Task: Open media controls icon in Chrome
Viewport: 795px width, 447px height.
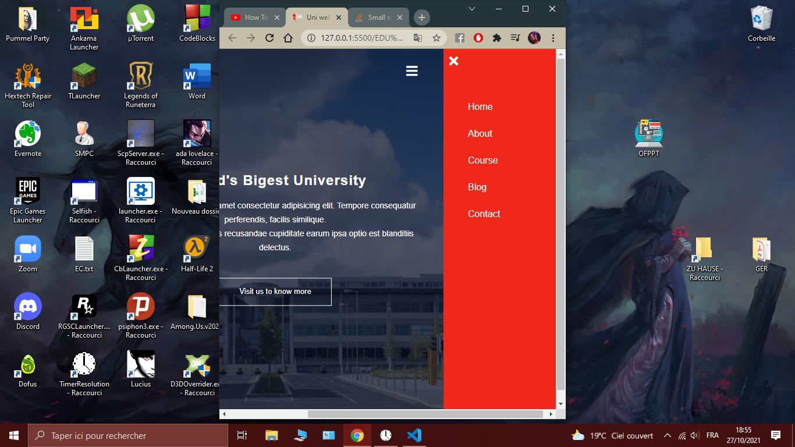Action: click(x=515, y=38)
